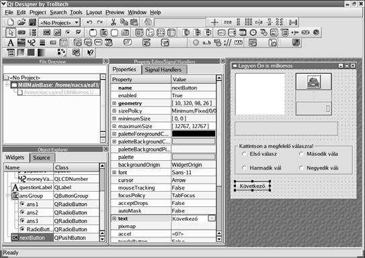Select nextButton row in Object Explorer
This screenshot has width=365, height=258.
point(55,238)
